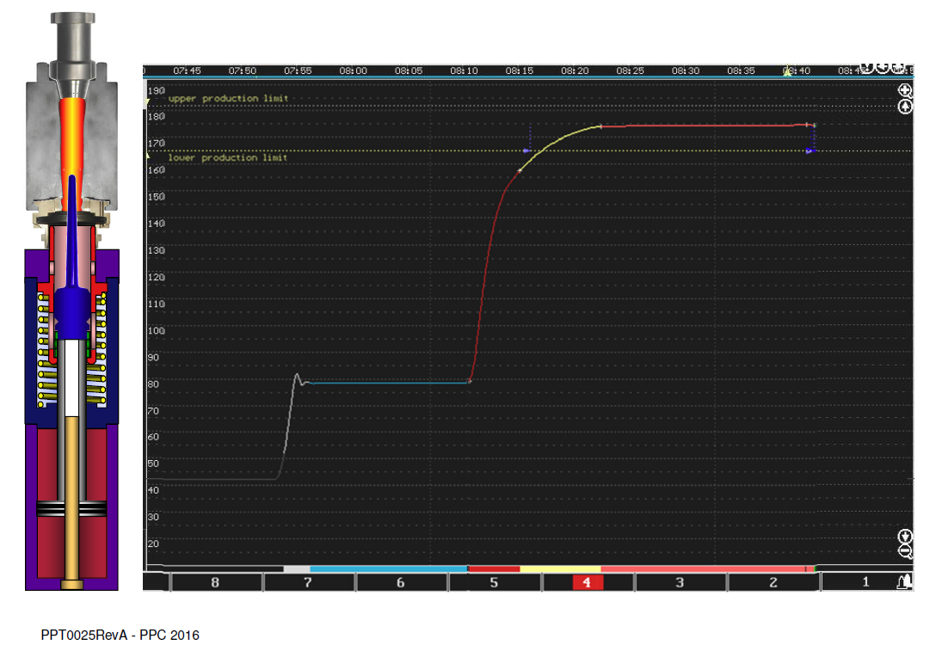930x651 pixels.
Task: Select zone tab 7
Action: (308, 582)
